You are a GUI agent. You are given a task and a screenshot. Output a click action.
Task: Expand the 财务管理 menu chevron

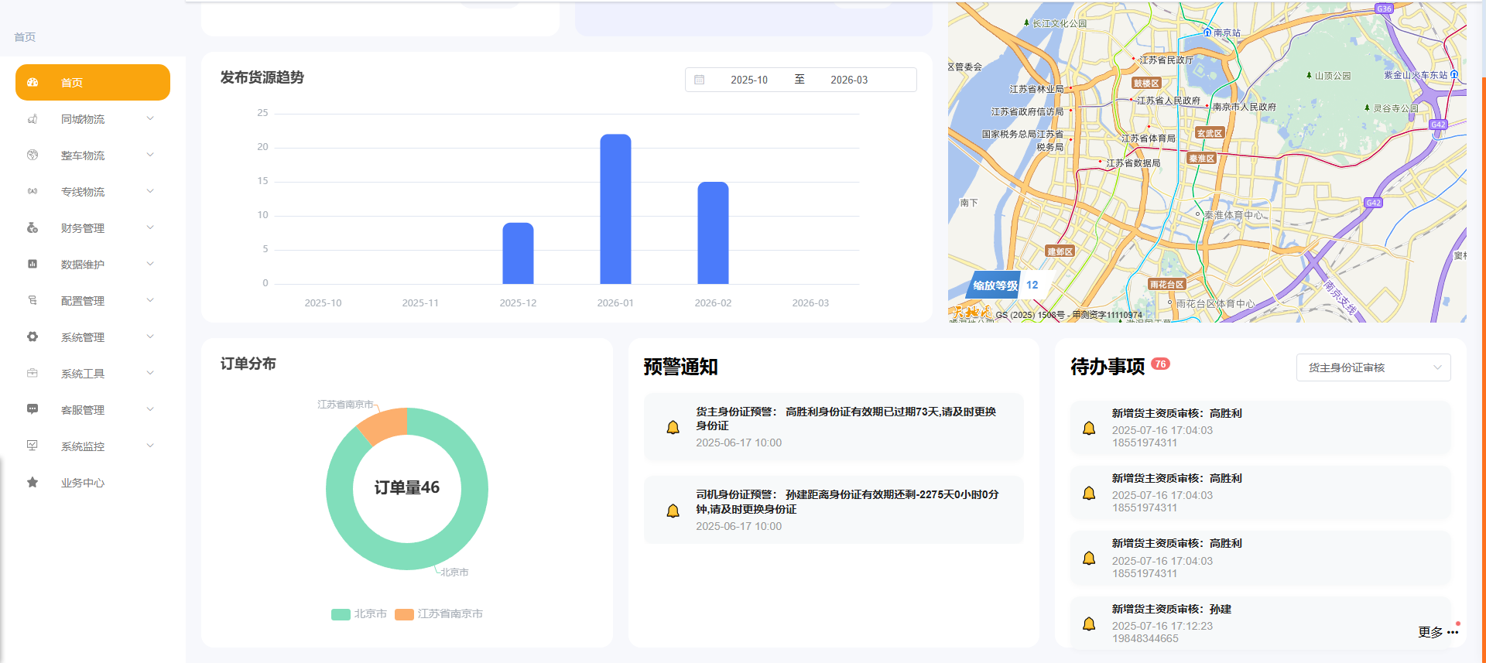pos(150,227)
